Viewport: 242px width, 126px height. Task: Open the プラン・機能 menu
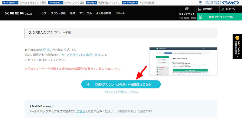click(58, 14)
